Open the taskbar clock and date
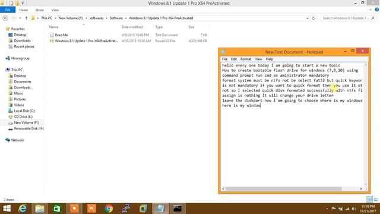The image size is (380, 214). point(368,209)
